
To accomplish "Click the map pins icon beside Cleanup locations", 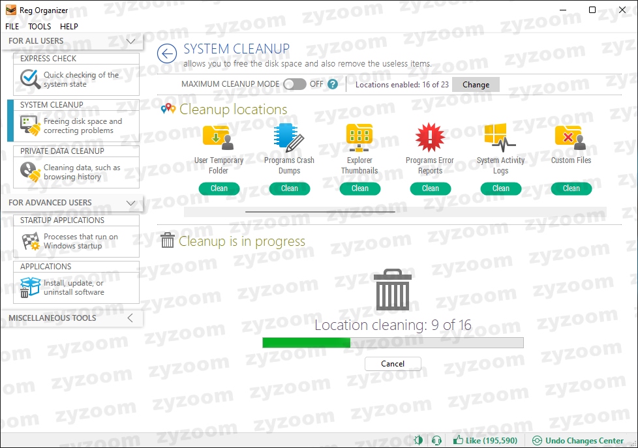I will click(x=168, y=109).
